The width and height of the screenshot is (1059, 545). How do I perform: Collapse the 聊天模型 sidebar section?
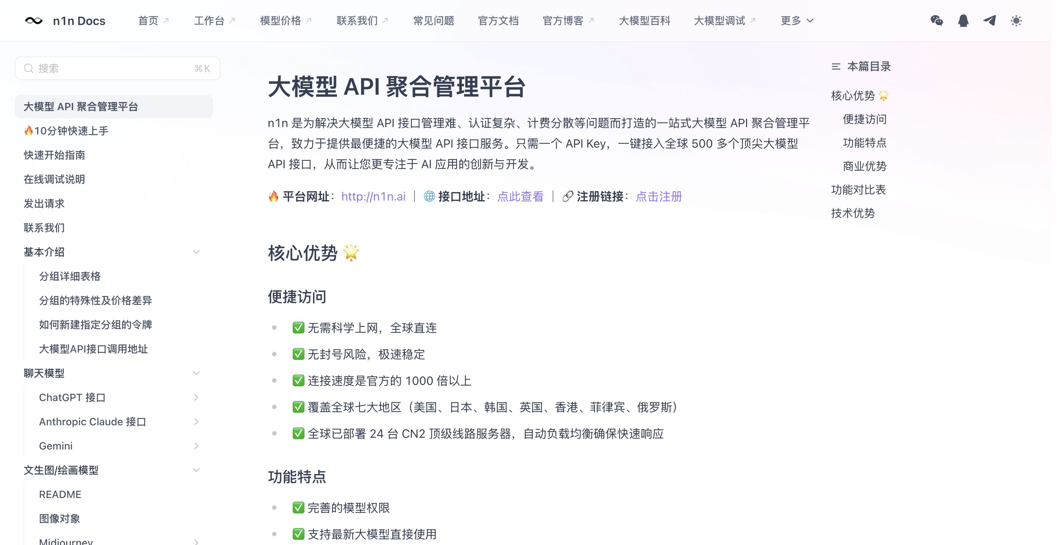196,373
